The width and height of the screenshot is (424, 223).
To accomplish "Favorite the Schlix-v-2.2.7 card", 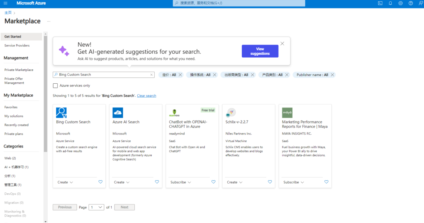I will (270, 182).
